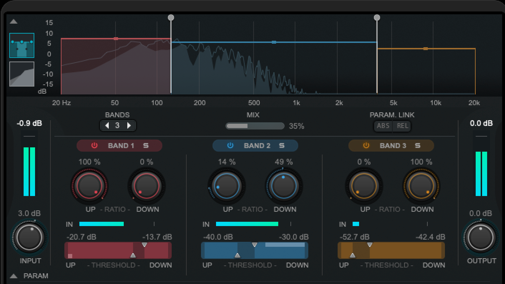Screen dimensions: 505x284
Task: Collapse the spectrum display with top triangle
Action: point(14,21)
